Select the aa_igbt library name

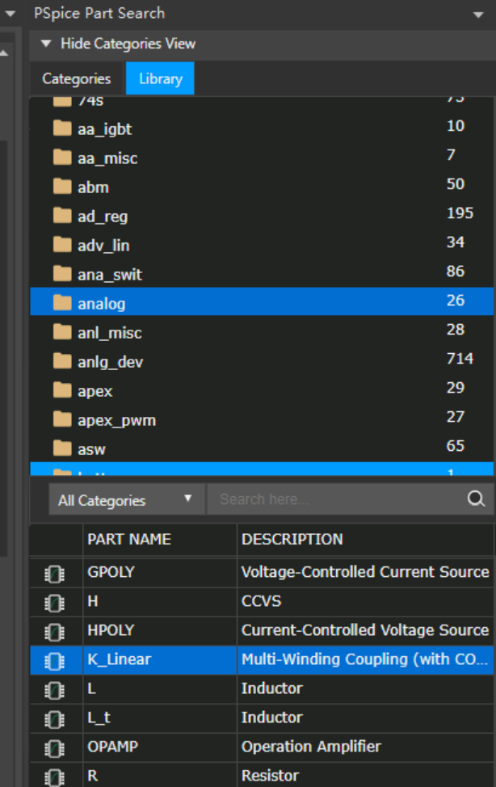pos(104,129)
